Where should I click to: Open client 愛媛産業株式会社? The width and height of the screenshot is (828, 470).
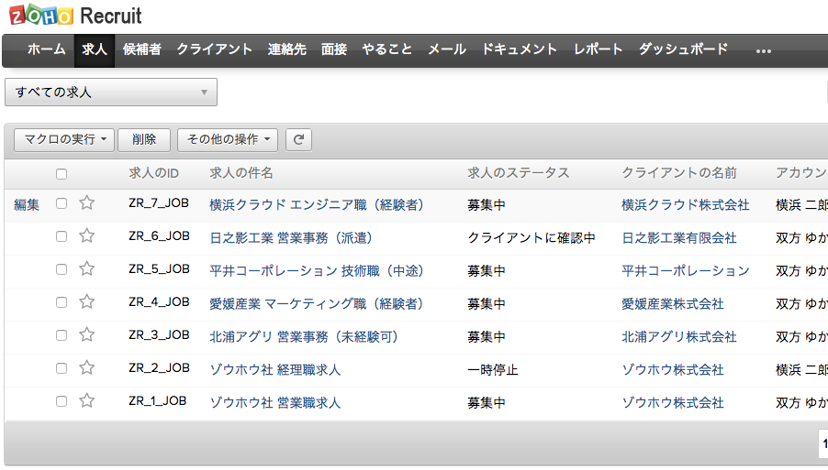pyautogui.click(x=673, y=303)
